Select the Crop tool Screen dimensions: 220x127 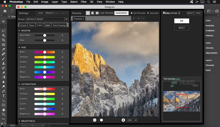click(x=3, y=40)
